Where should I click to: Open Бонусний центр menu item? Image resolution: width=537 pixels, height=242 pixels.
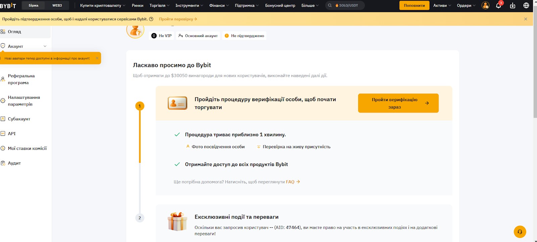[280, 5]
